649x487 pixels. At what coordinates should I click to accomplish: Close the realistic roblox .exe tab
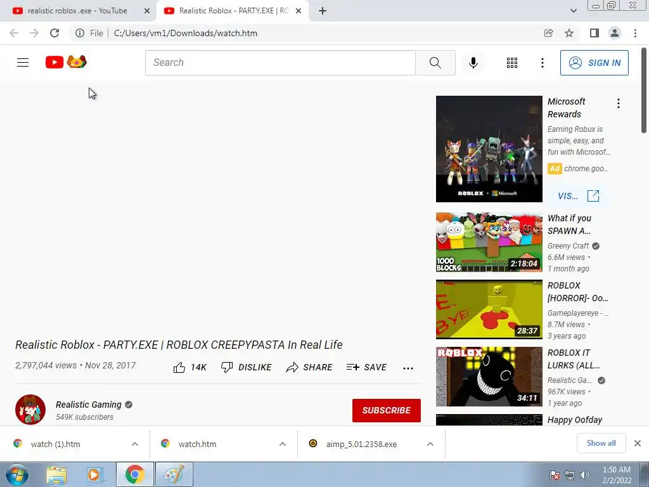pos(147,11)
